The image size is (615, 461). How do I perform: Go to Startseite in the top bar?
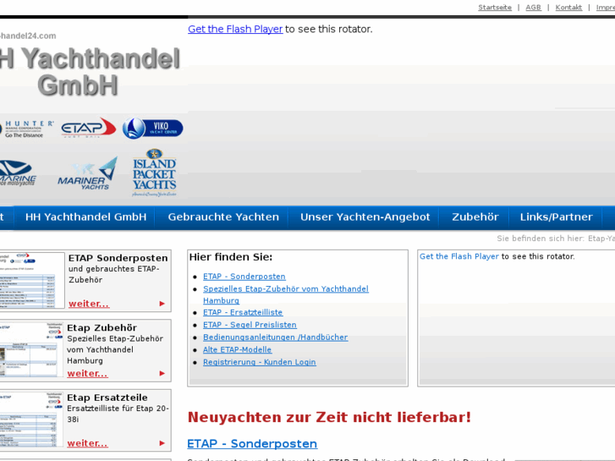[x=495, y=8]
